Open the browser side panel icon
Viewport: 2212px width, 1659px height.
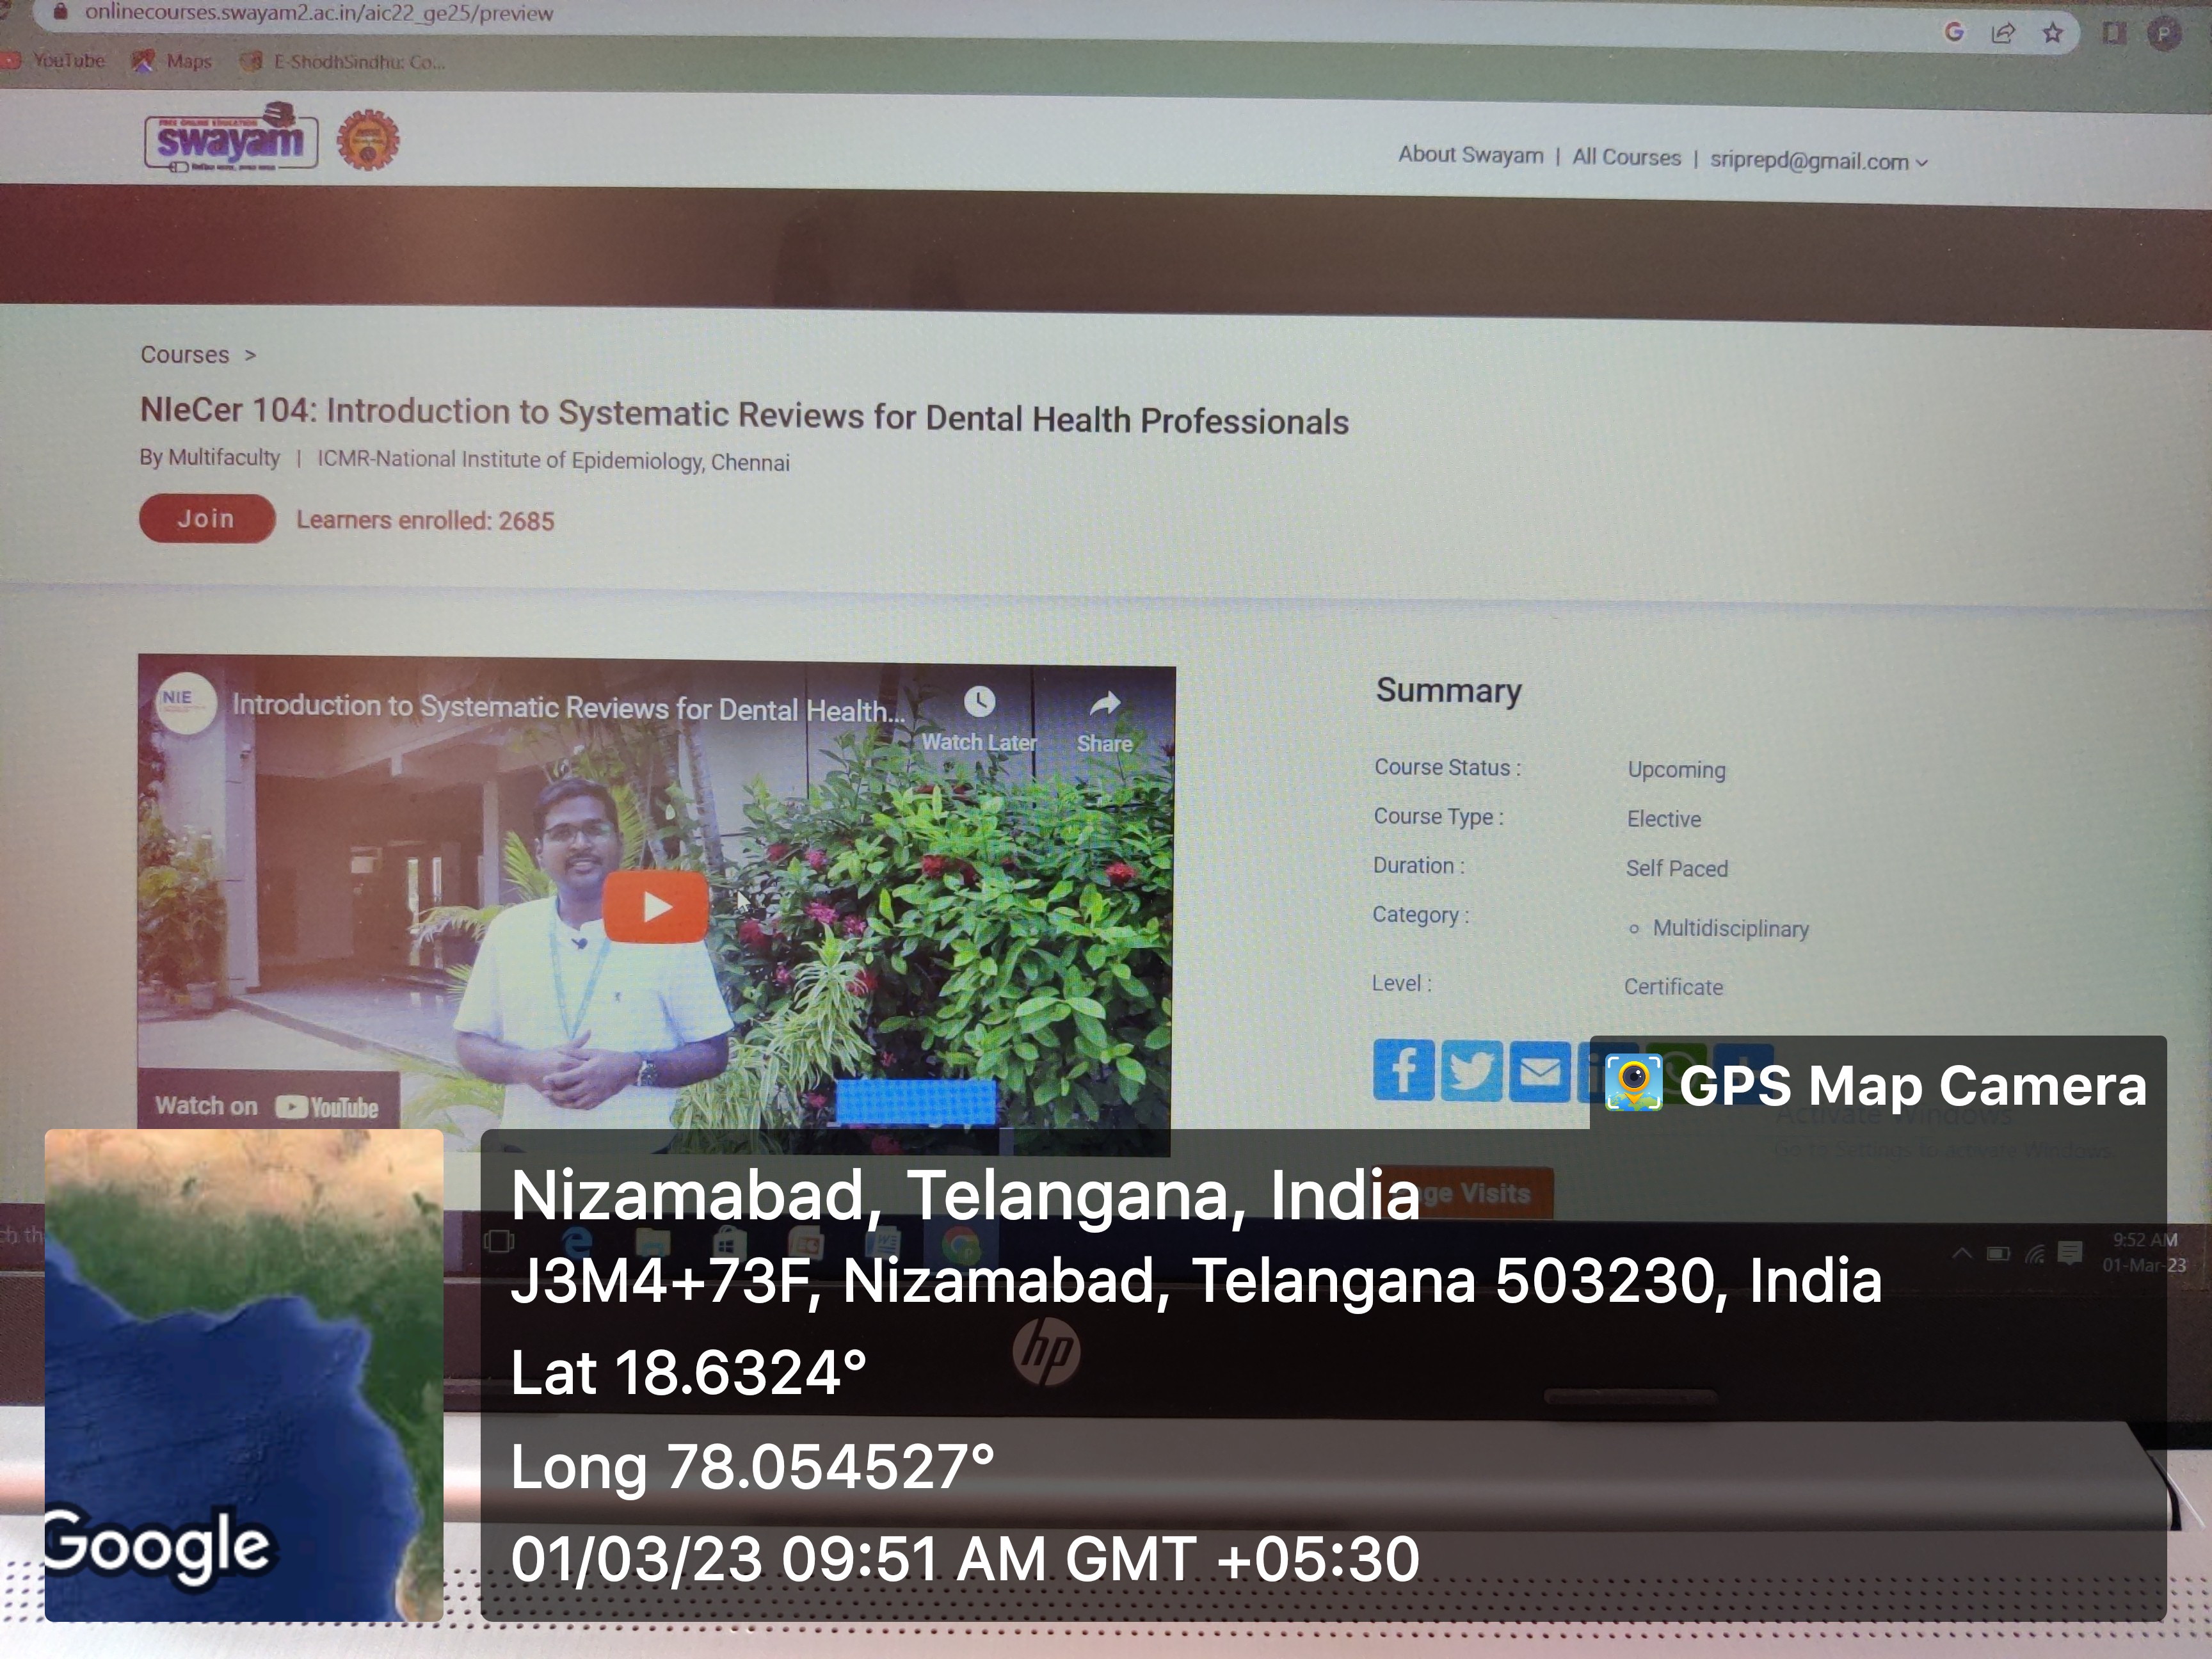click(x=2114, y=33)
